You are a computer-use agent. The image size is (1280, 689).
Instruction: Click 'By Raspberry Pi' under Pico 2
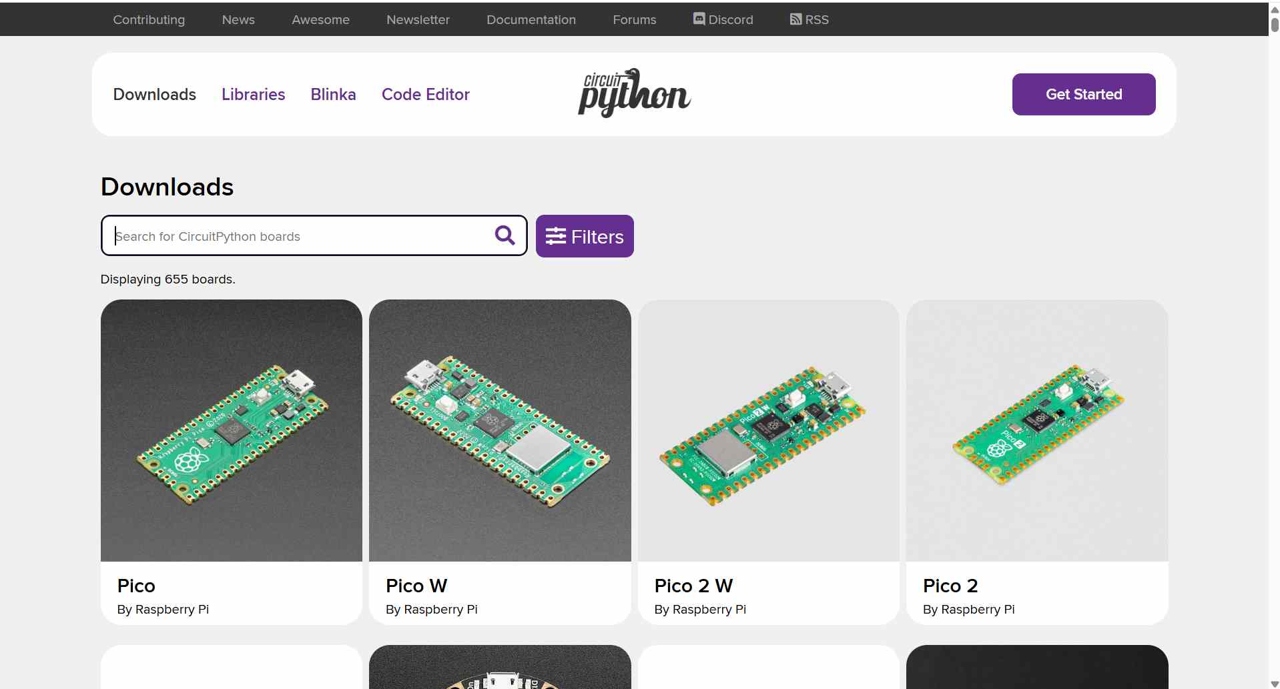pyautogui.click(x=968, y=609)
